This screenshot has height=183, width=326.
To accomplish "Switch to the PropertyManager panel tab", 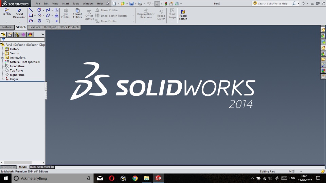I will 10,35.
